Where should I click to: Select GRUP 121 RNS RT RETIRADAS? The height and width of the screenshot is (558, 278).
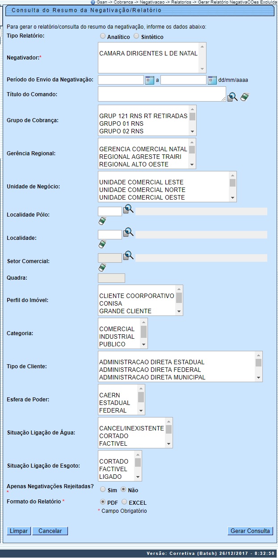point(143,116)
